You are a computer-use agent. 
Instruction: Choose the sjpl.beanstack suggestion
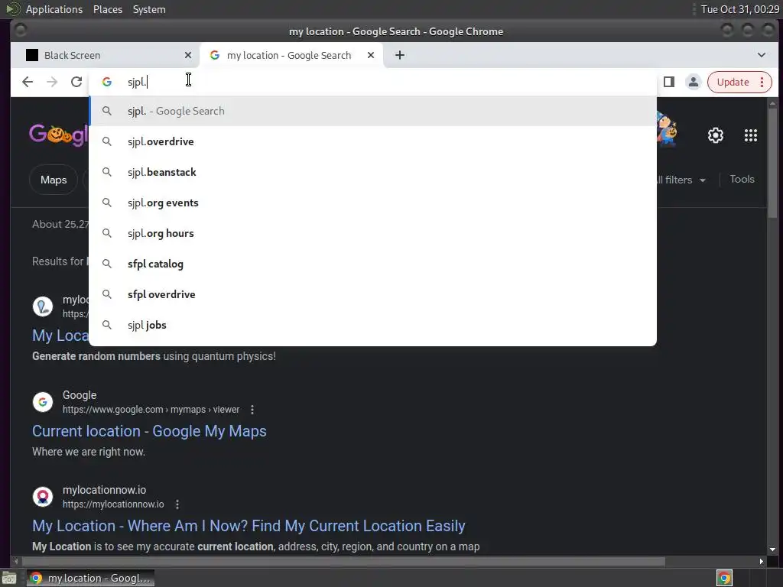(372, 172)
